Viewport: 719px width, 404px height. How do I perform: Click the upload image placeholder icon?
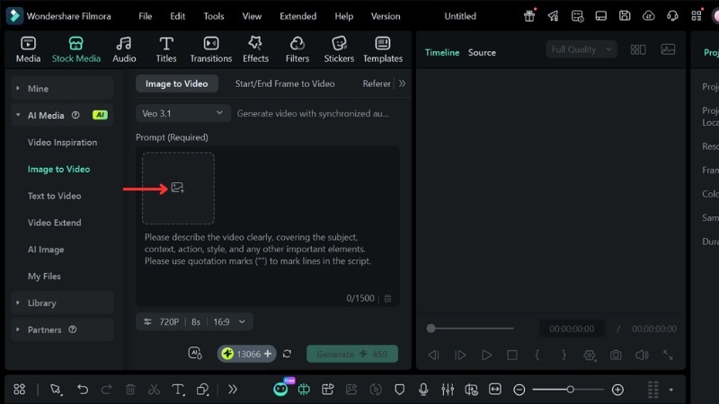(x=177, y=188)
